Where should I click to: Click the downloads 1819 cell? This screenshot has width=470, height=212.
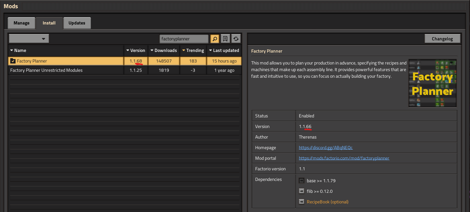(x=164, y=70)
